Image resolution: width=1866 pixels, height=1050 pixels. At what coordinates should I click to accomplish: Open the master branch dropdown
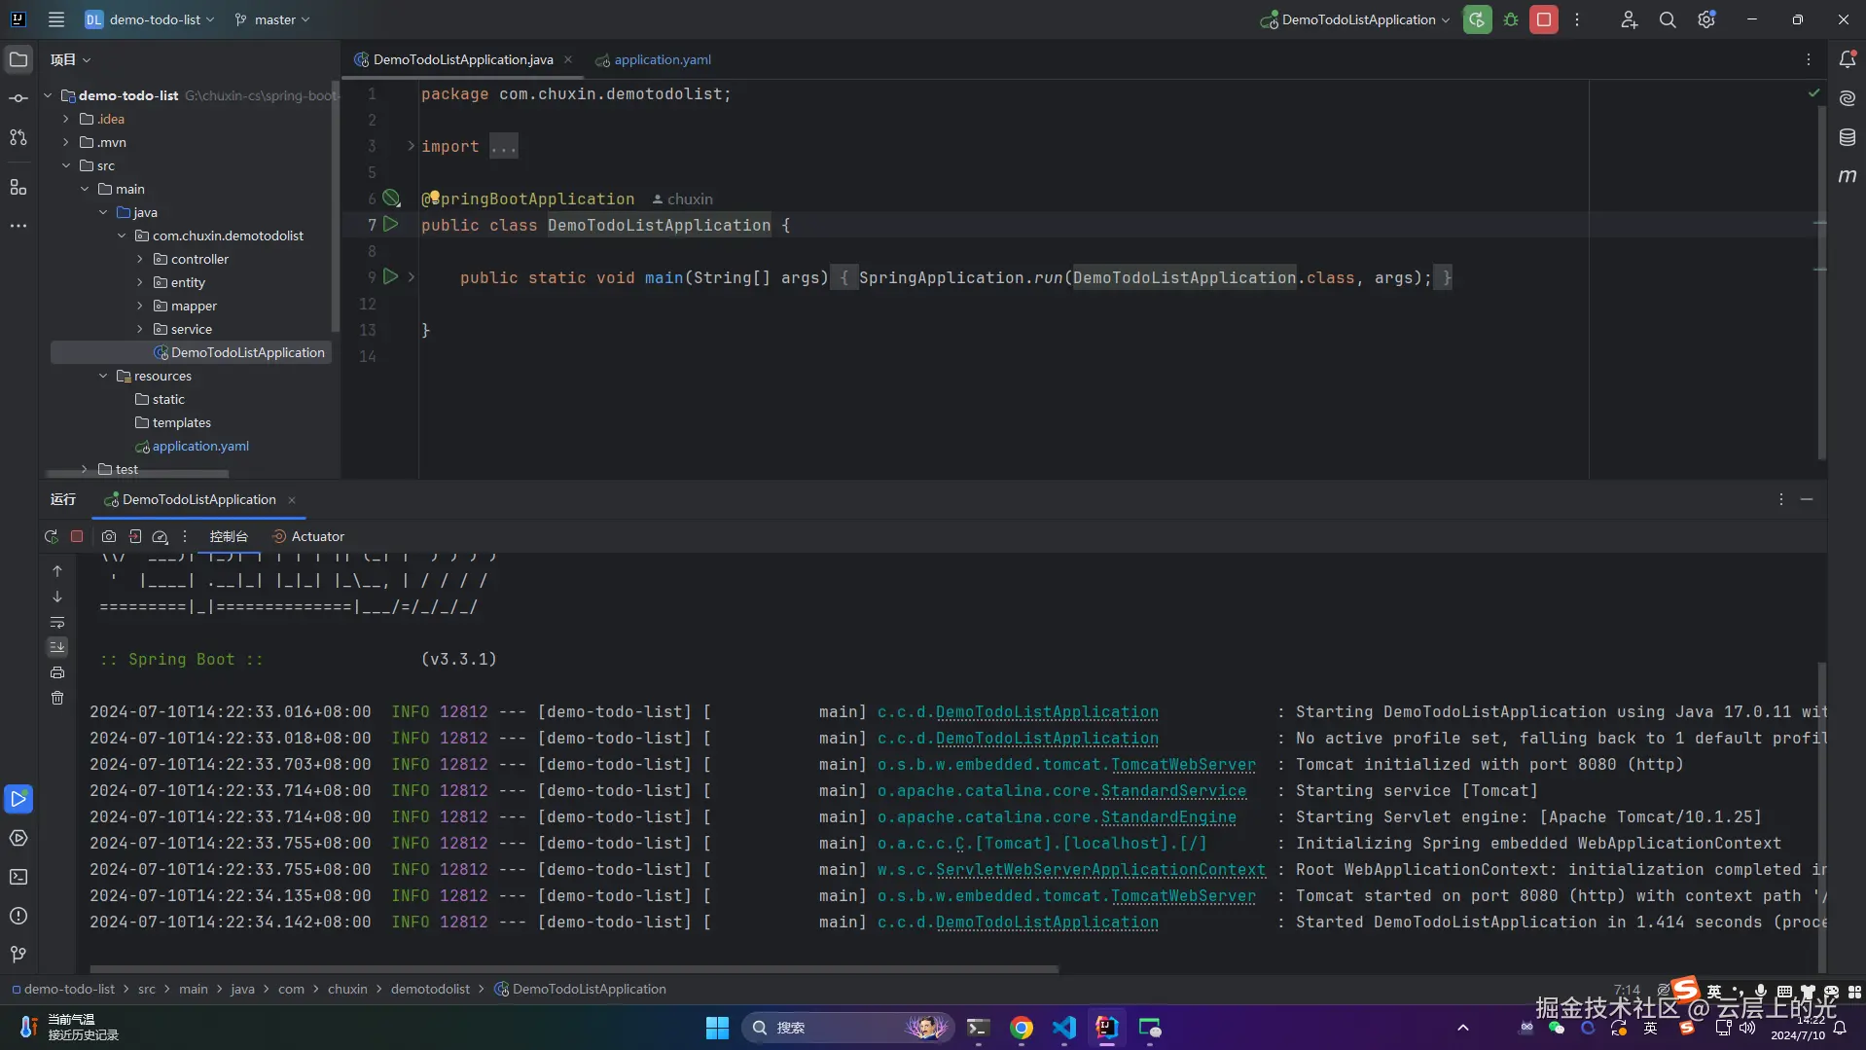(272, 19)
